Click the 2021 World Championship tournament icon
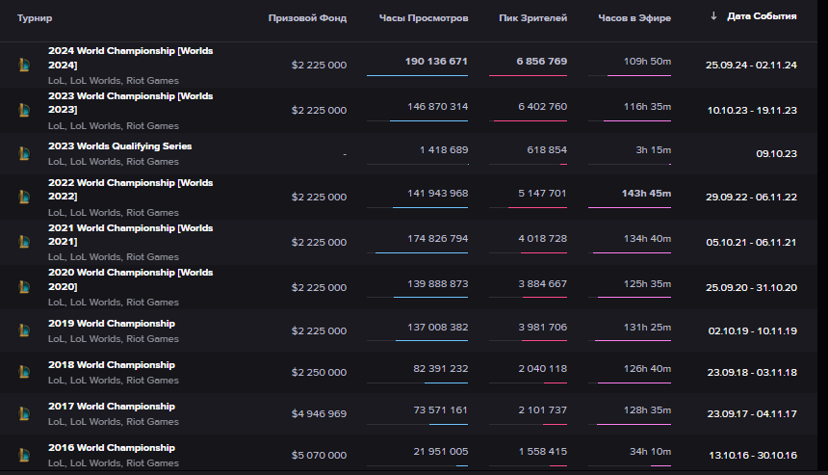828x475 pixels. [x=24, y=242]
